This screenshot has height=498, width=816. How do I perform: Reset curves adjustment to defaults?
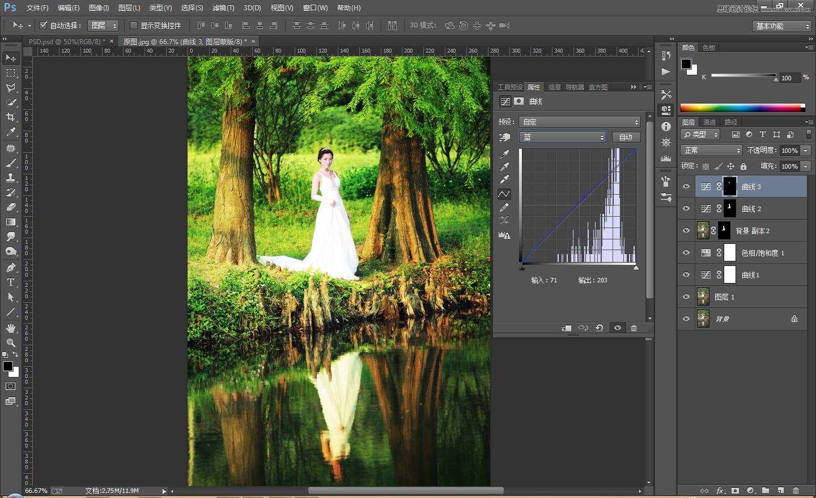pyautogui.click(x=599, y=328)
